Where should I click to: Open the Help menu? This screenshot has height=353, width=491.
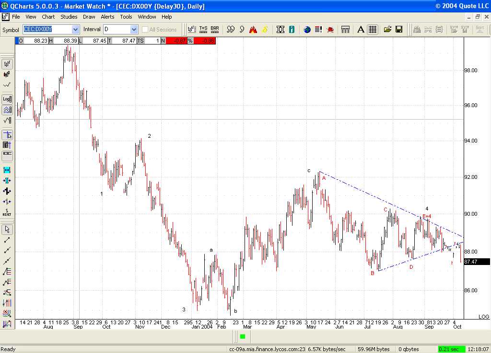[x=166, y=17]
